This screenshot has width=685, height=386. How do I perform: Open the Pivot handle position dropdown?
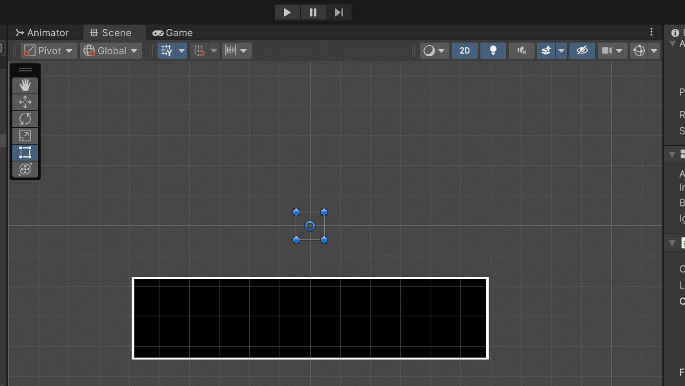click(49, 51)
